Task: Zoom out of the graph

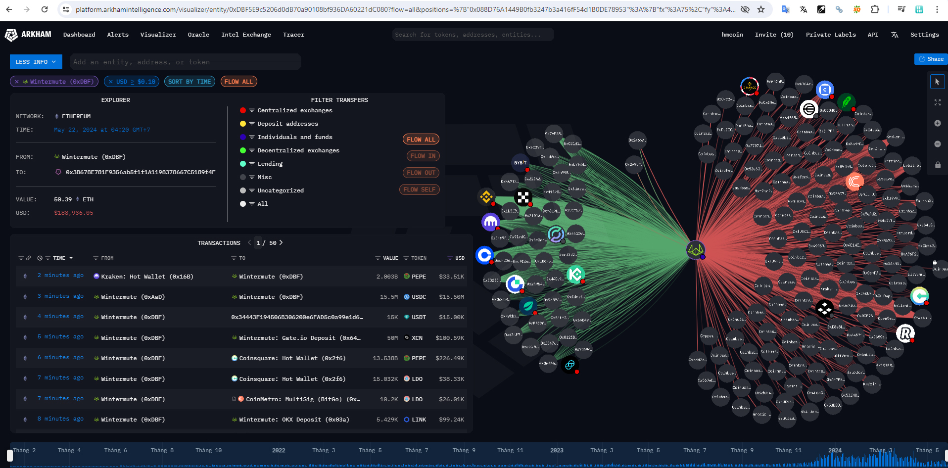Action: [937, 144]
